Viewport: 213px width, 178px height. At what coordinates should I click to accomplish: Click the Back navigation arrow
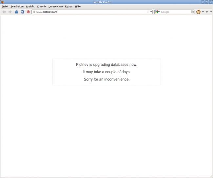pos(4,12)
